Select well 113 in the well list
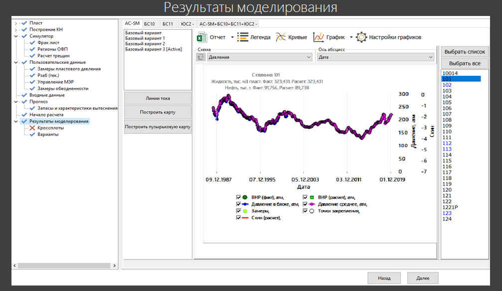Viewport: 502px width, 291px height. (447, 149)
